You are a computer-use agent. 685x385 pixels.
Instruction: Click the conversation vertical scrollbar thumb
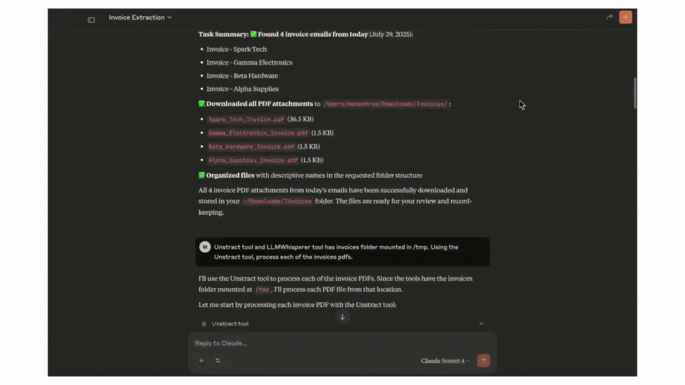tap(635, 93)
